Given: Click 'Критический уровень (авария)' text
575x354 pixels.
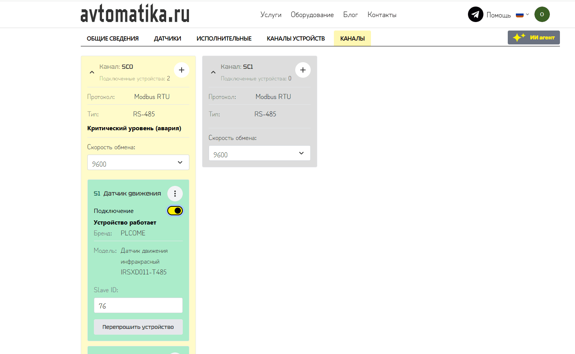Looking at the screenshot, I should point(134,128).
